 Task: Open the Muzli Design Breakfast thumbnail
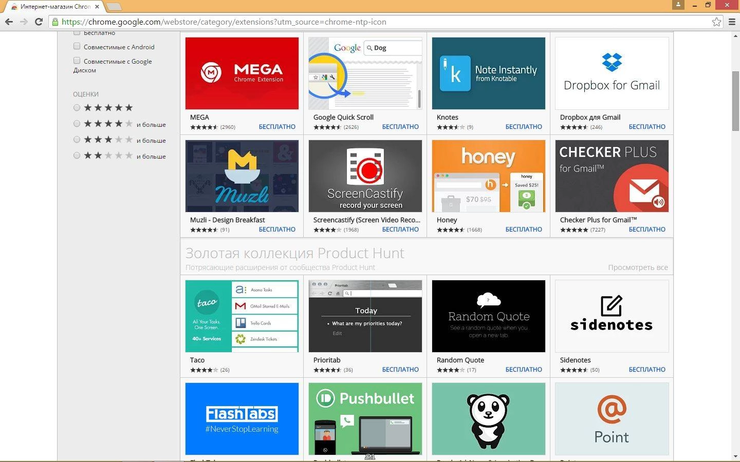[x=242, y=176]
